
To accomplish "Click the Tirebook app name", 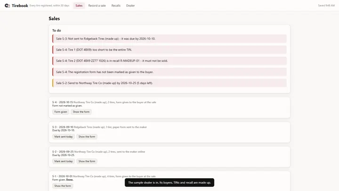I will (20, 6).
